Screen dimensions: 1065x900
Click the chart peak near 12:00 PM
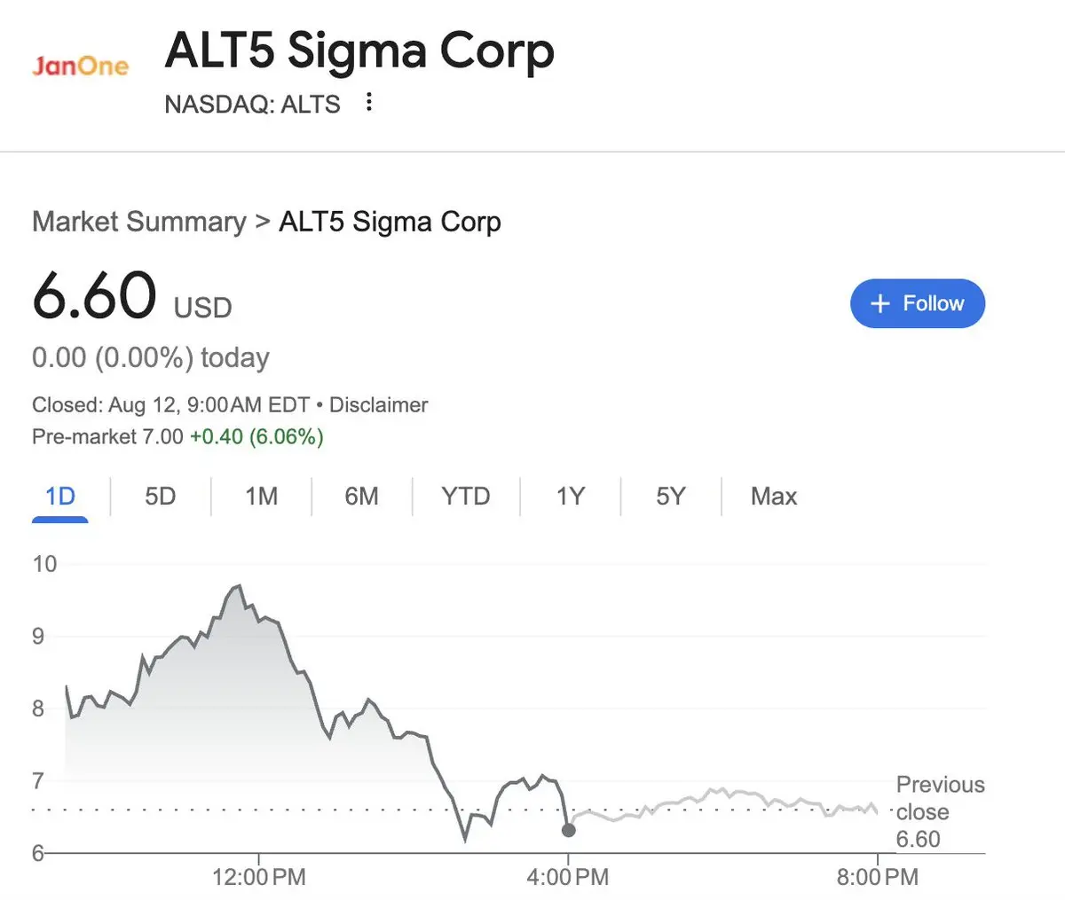coord(239,586)
